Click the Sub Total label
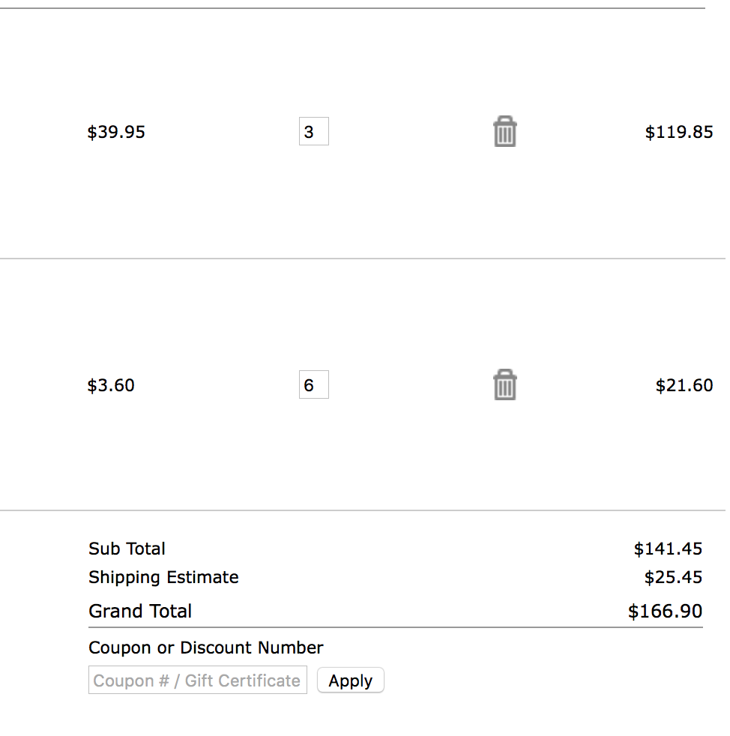 pyautogui.click(x=127, y=549)
